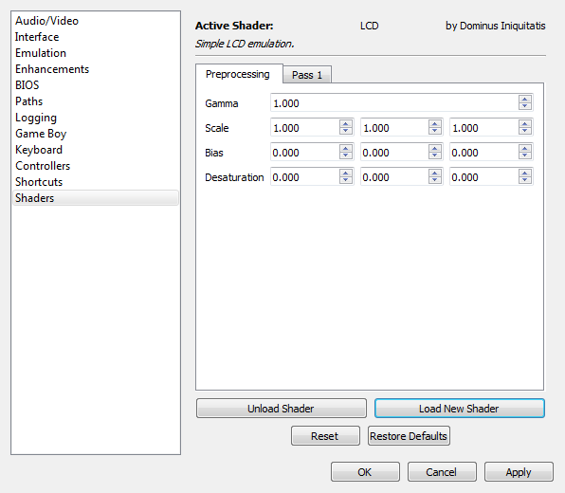Screen dimensions: 565x493
Task: Select Keyboard in the settings list
Action: pyautogui.click(x=96, y=150)
